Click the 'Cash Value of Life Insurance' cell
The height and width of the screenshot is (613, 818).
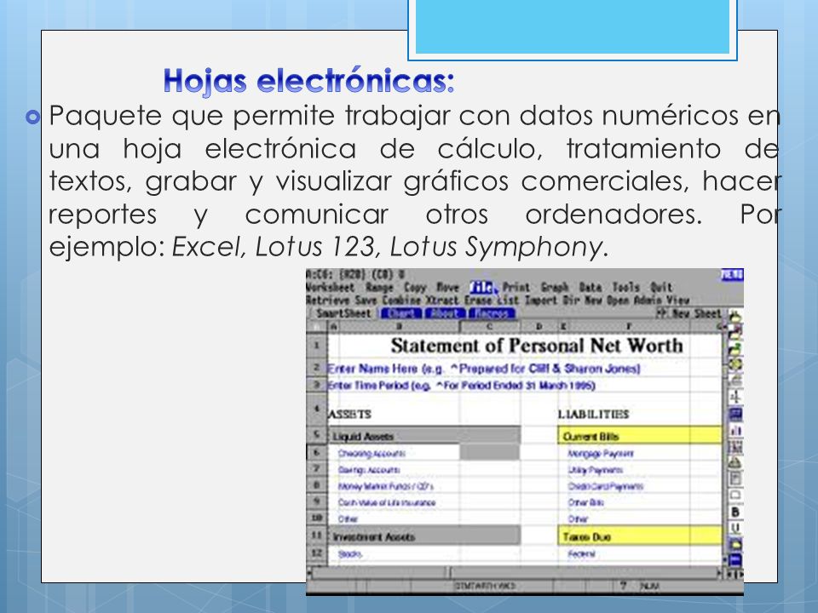click(387, 503)
